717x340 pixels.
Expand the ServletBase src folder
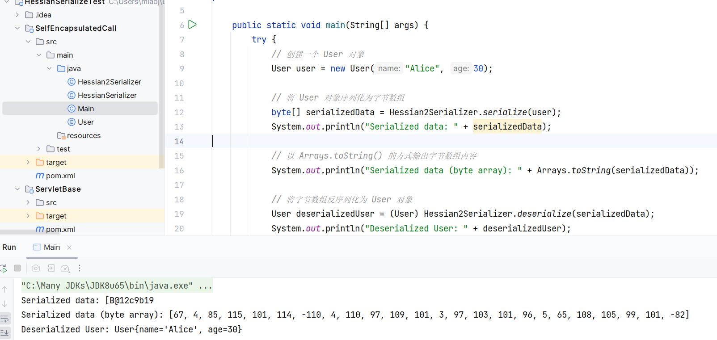(x=28, y=202)
